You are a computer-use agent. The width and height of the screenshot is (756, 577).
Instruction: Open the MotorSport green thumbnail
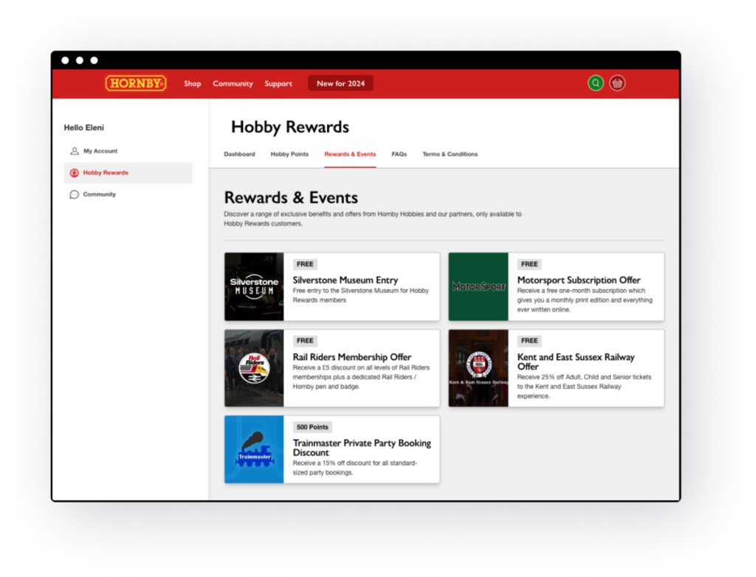click(478, 286)
